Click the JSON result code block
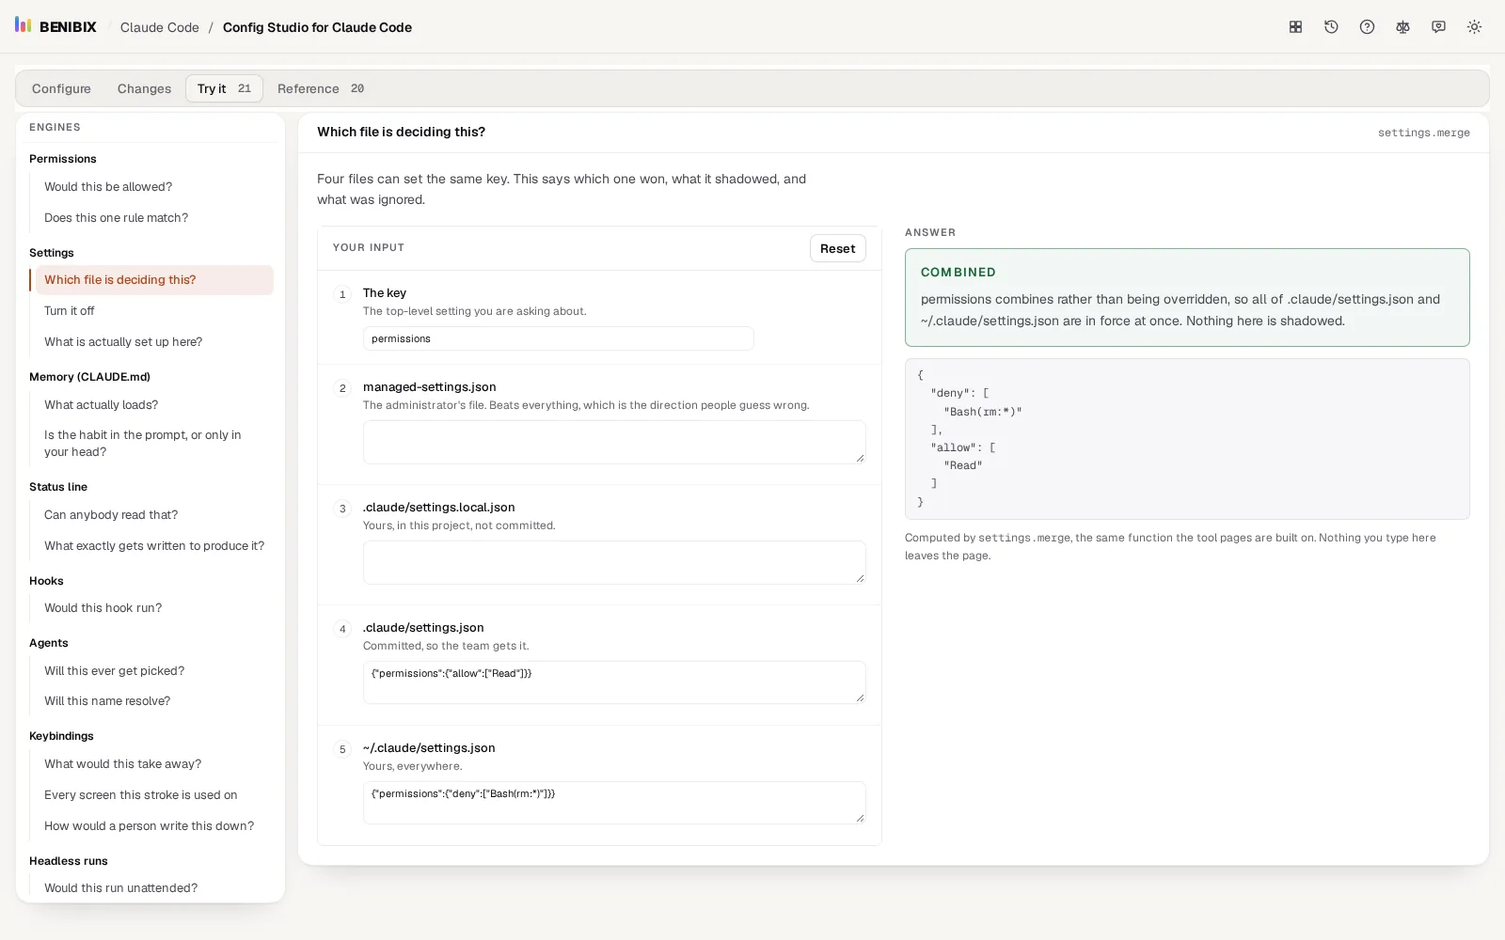Screen dimensions: 1505x940 point(1187,439)
